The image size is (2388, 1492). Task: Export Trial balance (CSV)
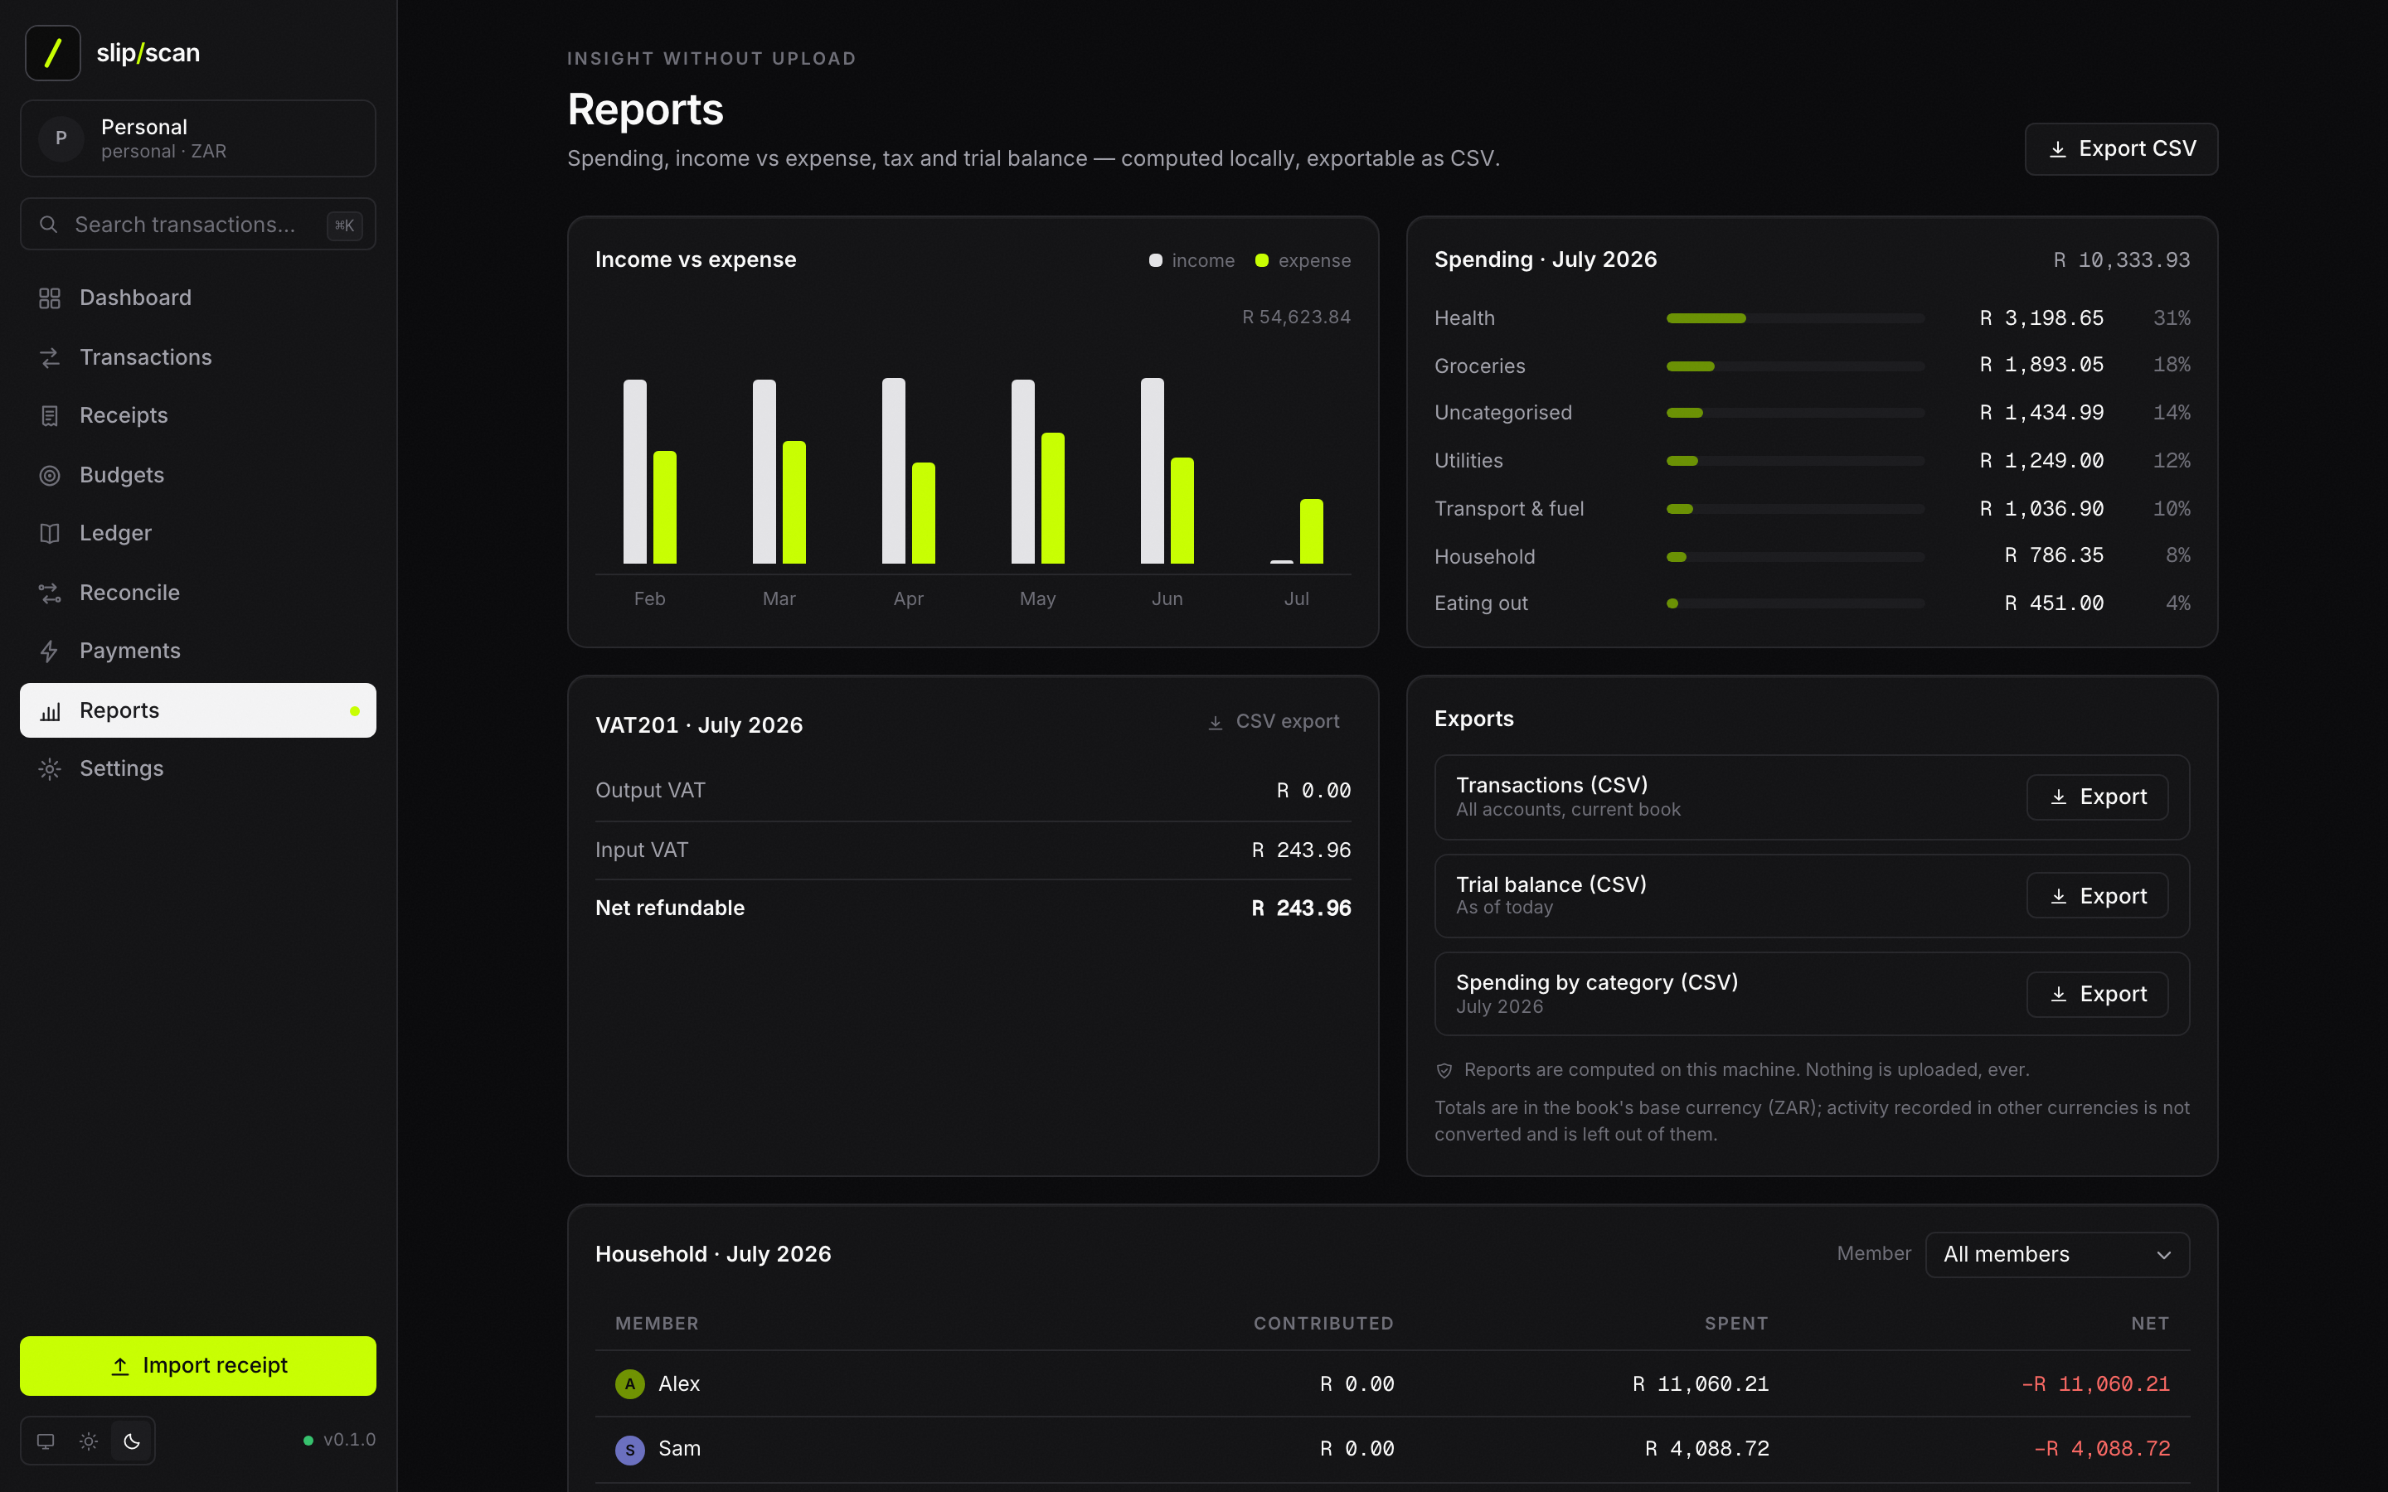(x=2097, y=896)
